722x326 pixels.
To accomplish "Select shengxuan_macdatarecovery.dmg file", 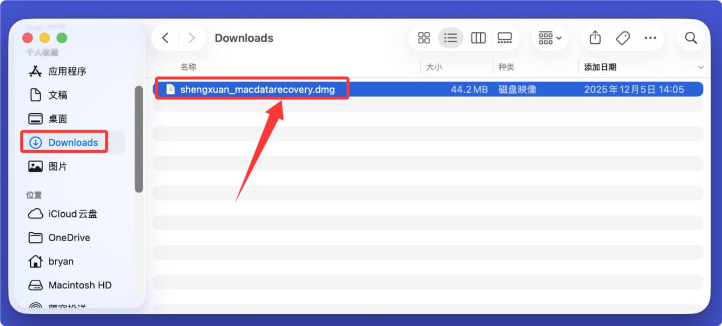I will (257, 89).
